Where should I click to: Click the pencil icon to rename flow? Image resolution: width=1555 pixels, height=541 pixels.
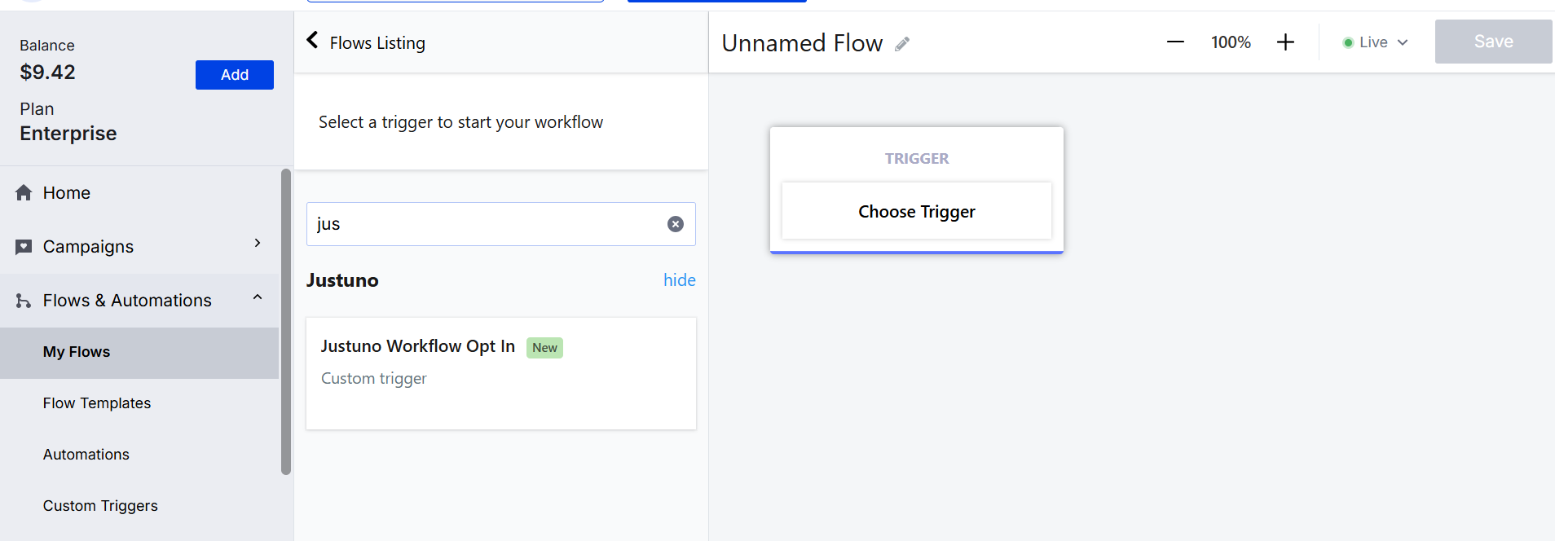click(901, 44)
